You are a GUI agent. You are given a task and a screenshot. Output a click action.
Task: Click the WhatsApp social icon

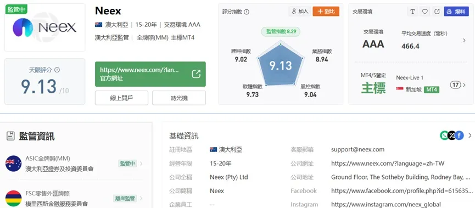(444, 136)
